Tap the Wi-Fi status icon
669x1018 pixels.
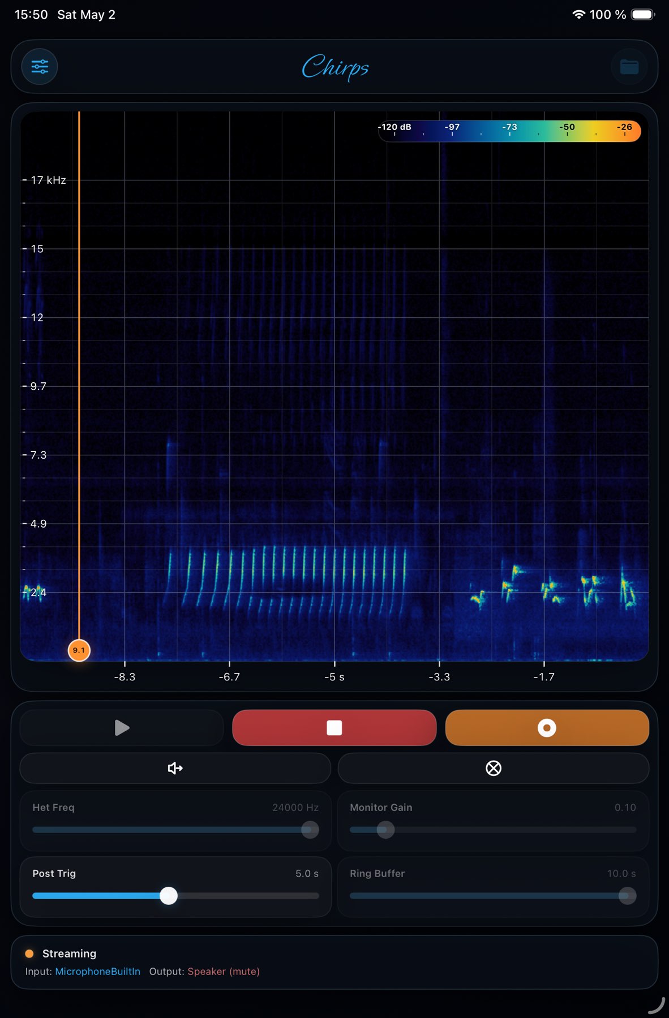pyautogui.click(x=578, y=15)
